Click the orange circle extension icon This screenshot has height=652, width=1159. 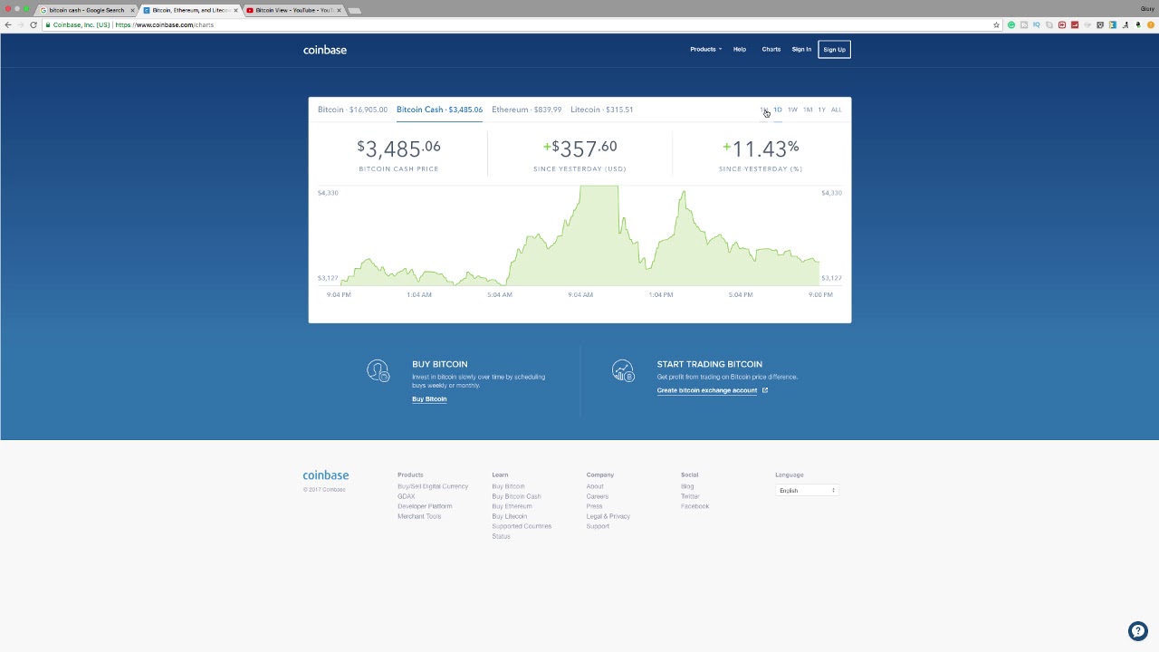[x=1151, y=24]
